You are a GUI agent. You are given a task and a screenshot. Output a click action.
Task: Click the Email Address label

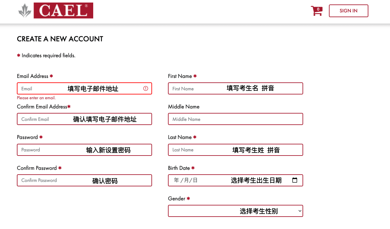[33, 76]
